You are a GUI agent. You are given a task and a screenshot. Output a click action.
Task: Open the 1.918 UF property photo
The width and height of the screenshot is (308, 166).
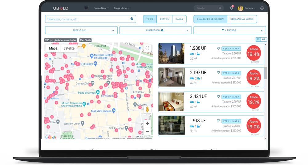(172, 125)
